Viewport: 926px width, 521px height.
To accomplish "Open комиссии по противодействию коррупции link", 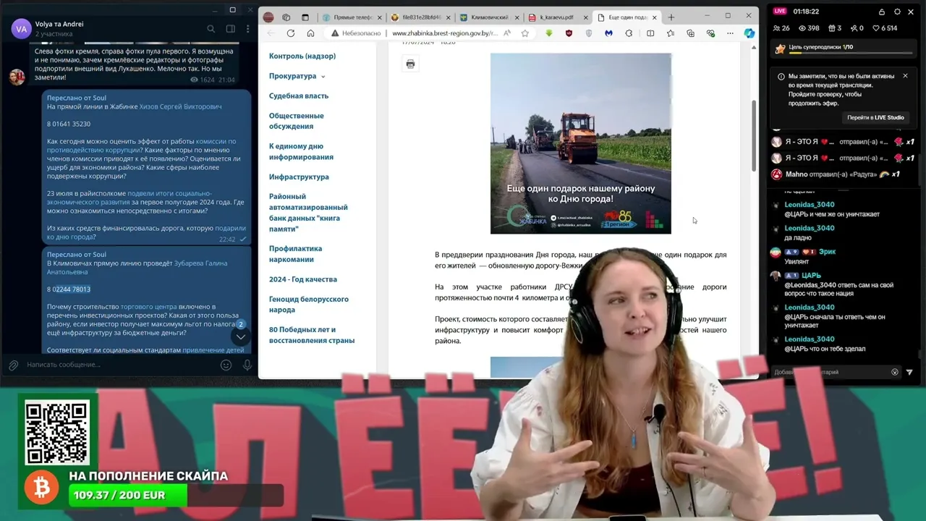I will (x=141, y=145).
